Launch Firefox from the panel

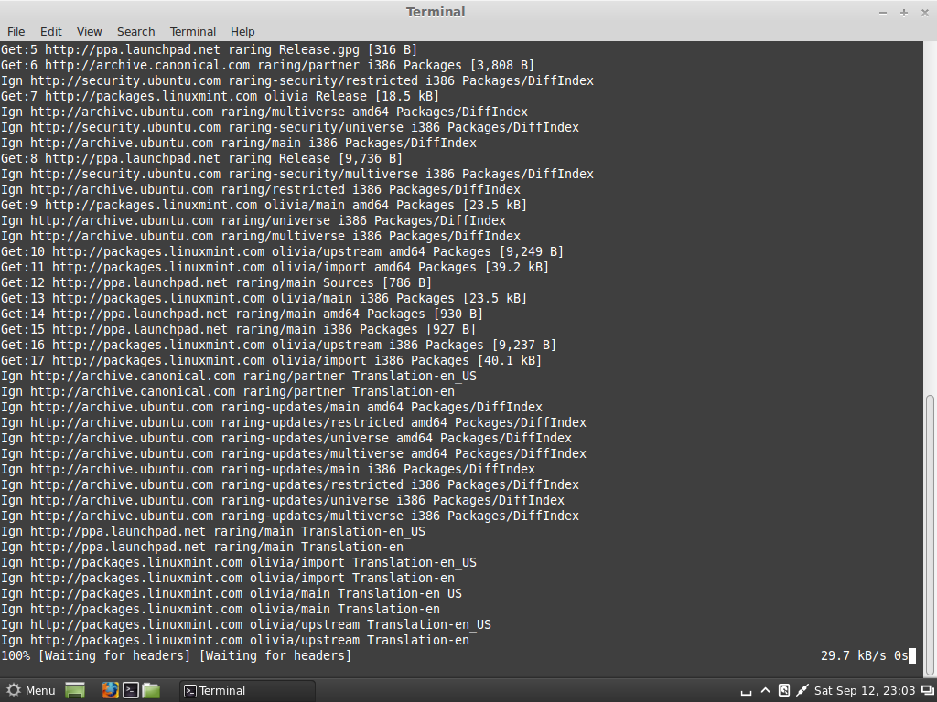111,691
